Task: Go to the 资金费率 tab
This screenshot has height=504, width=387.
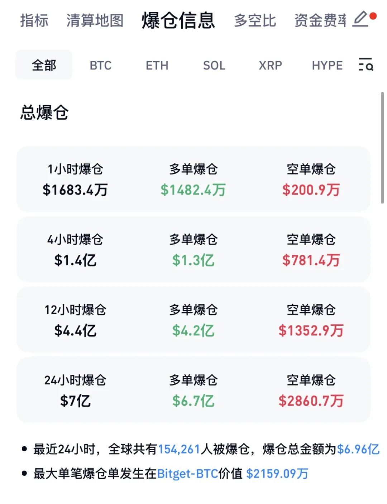Action: (320, 20)
